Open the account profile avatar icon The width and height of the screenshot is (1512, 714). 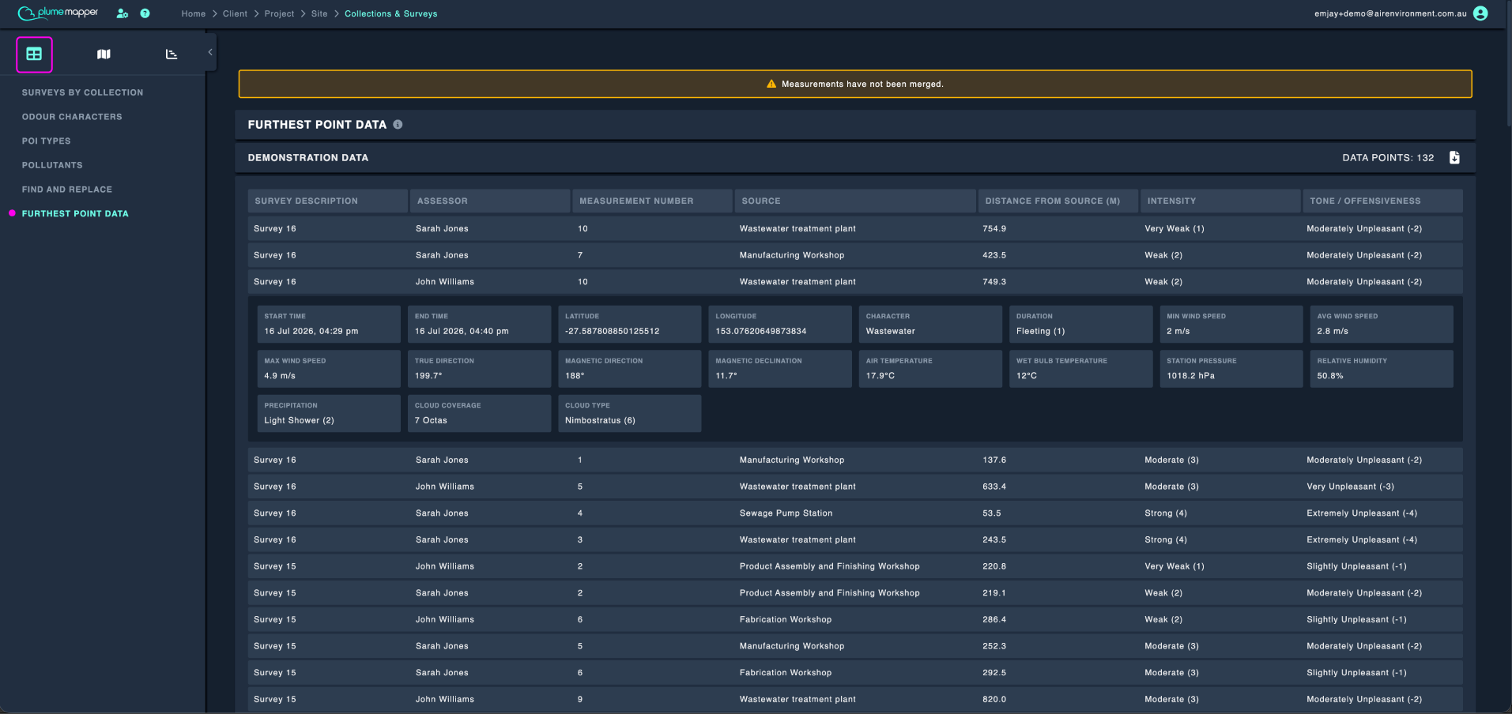point(1480,13)
